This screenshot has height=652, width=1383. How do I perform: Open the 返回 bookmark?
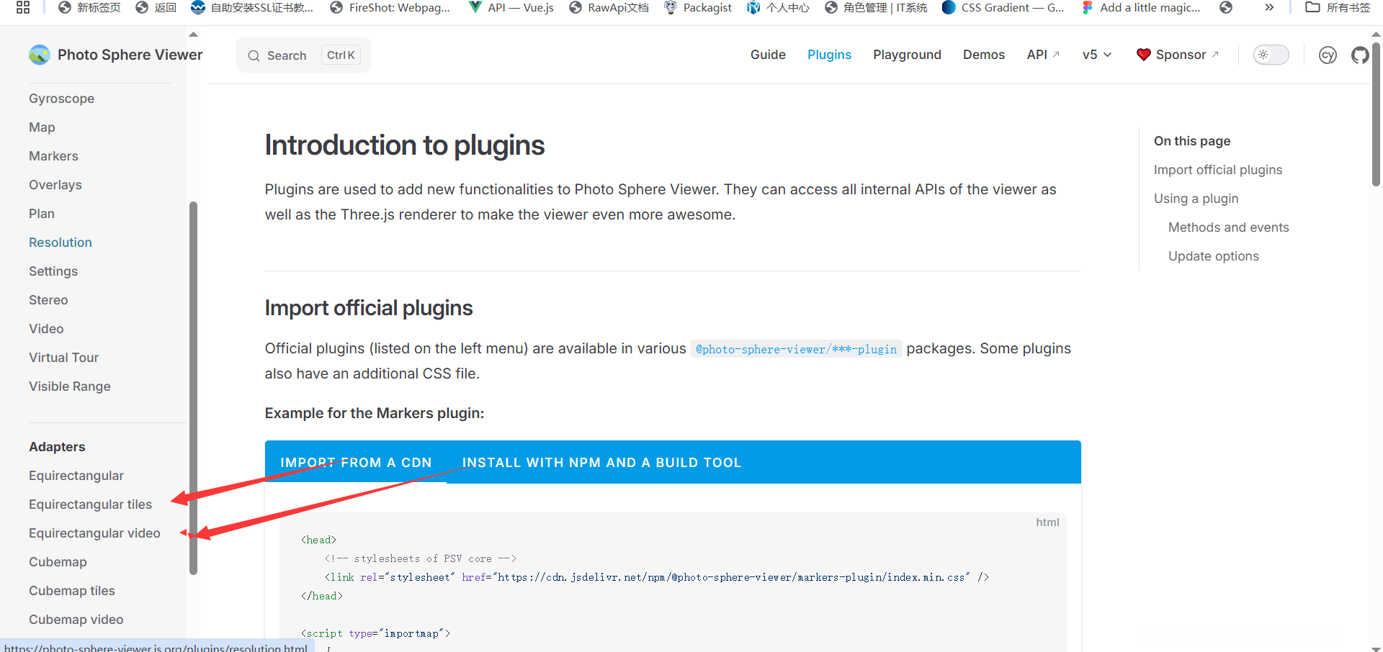click(x=156, y=7)
